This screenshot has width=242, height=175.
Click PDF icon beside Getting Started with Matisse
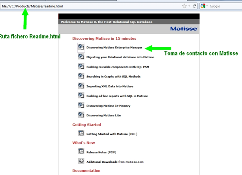click(81, 133)
